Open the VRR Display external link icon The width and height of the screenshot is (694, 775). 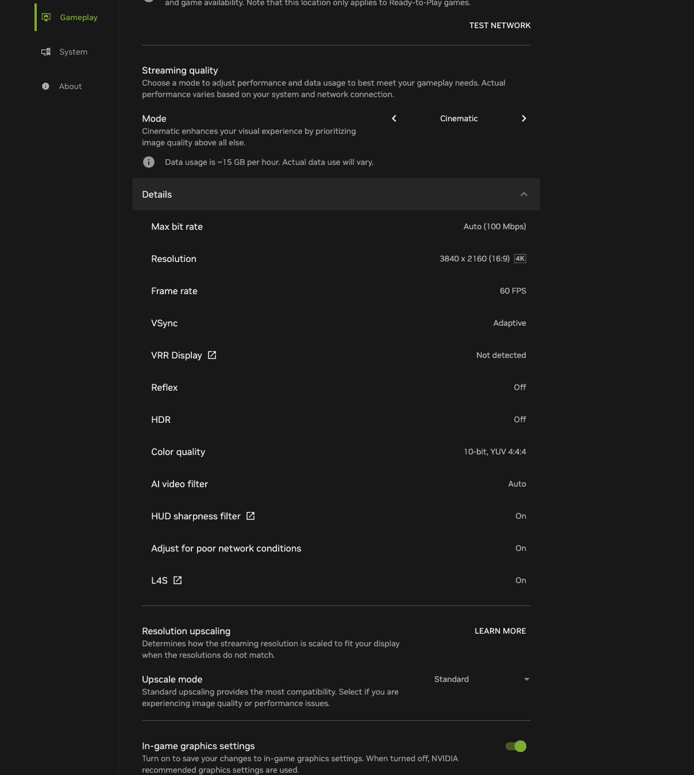212,355
